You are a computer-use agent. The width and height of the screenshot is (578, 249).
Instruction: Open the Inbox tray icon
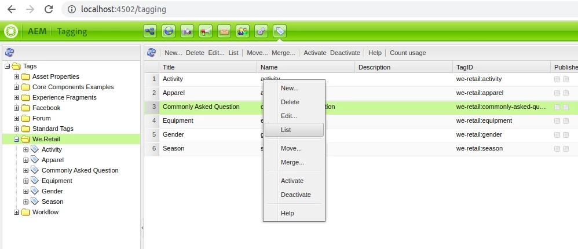tap(224, 31)
